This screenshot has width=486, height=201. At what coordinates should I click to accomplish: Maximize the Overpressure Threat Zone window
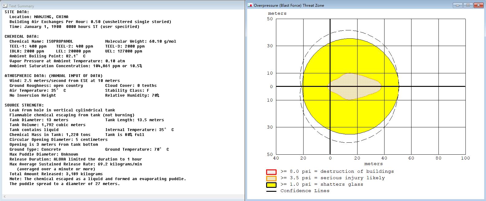(468, 5)
